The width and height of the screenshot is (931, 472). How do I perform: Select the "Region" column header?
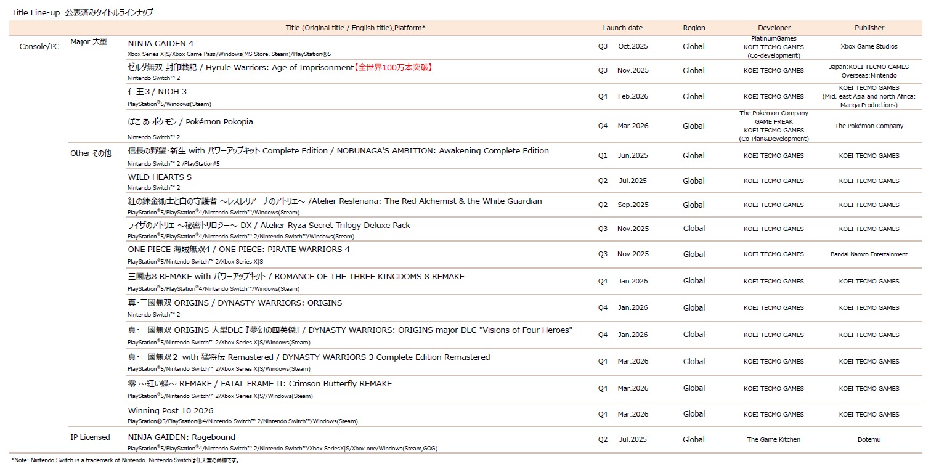pyautogui.click(x=694, y=28)
